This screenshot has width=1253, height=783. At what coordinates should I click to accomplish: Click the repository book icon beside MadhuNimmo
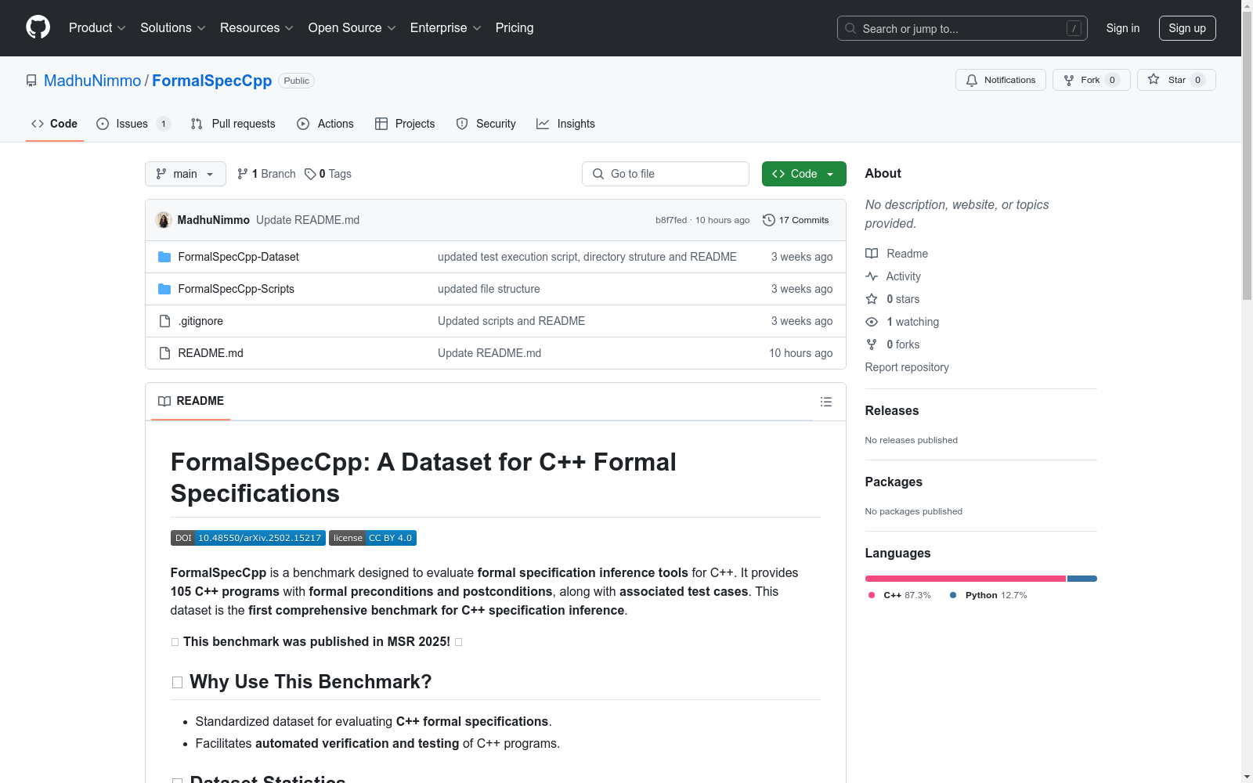31,81
